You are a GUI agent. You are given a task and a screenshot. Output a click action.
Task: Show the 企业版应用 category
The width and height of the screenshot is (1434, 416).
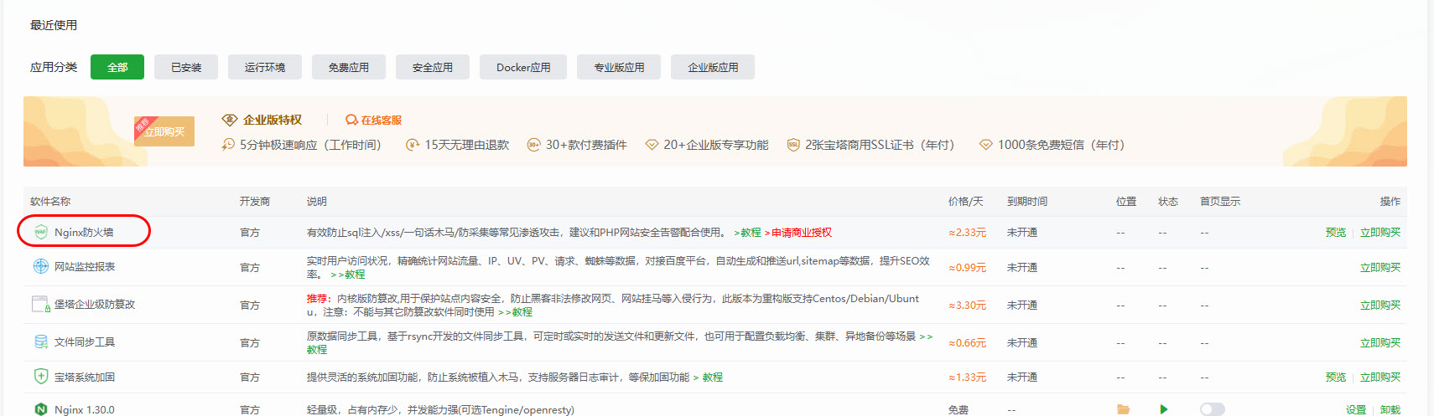713,67
